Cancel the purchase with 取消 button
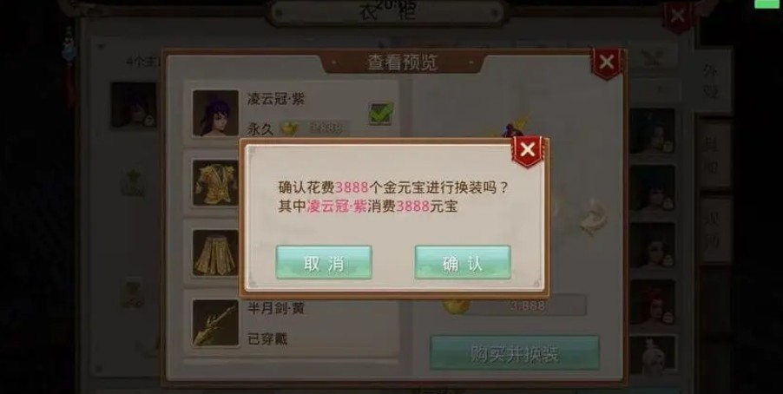 pos(324,262)
